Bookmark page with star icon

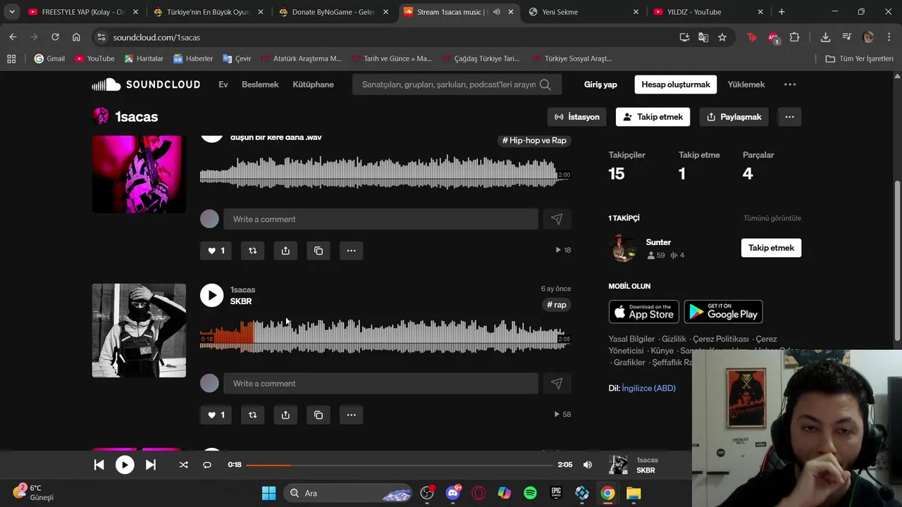[722, 37]
